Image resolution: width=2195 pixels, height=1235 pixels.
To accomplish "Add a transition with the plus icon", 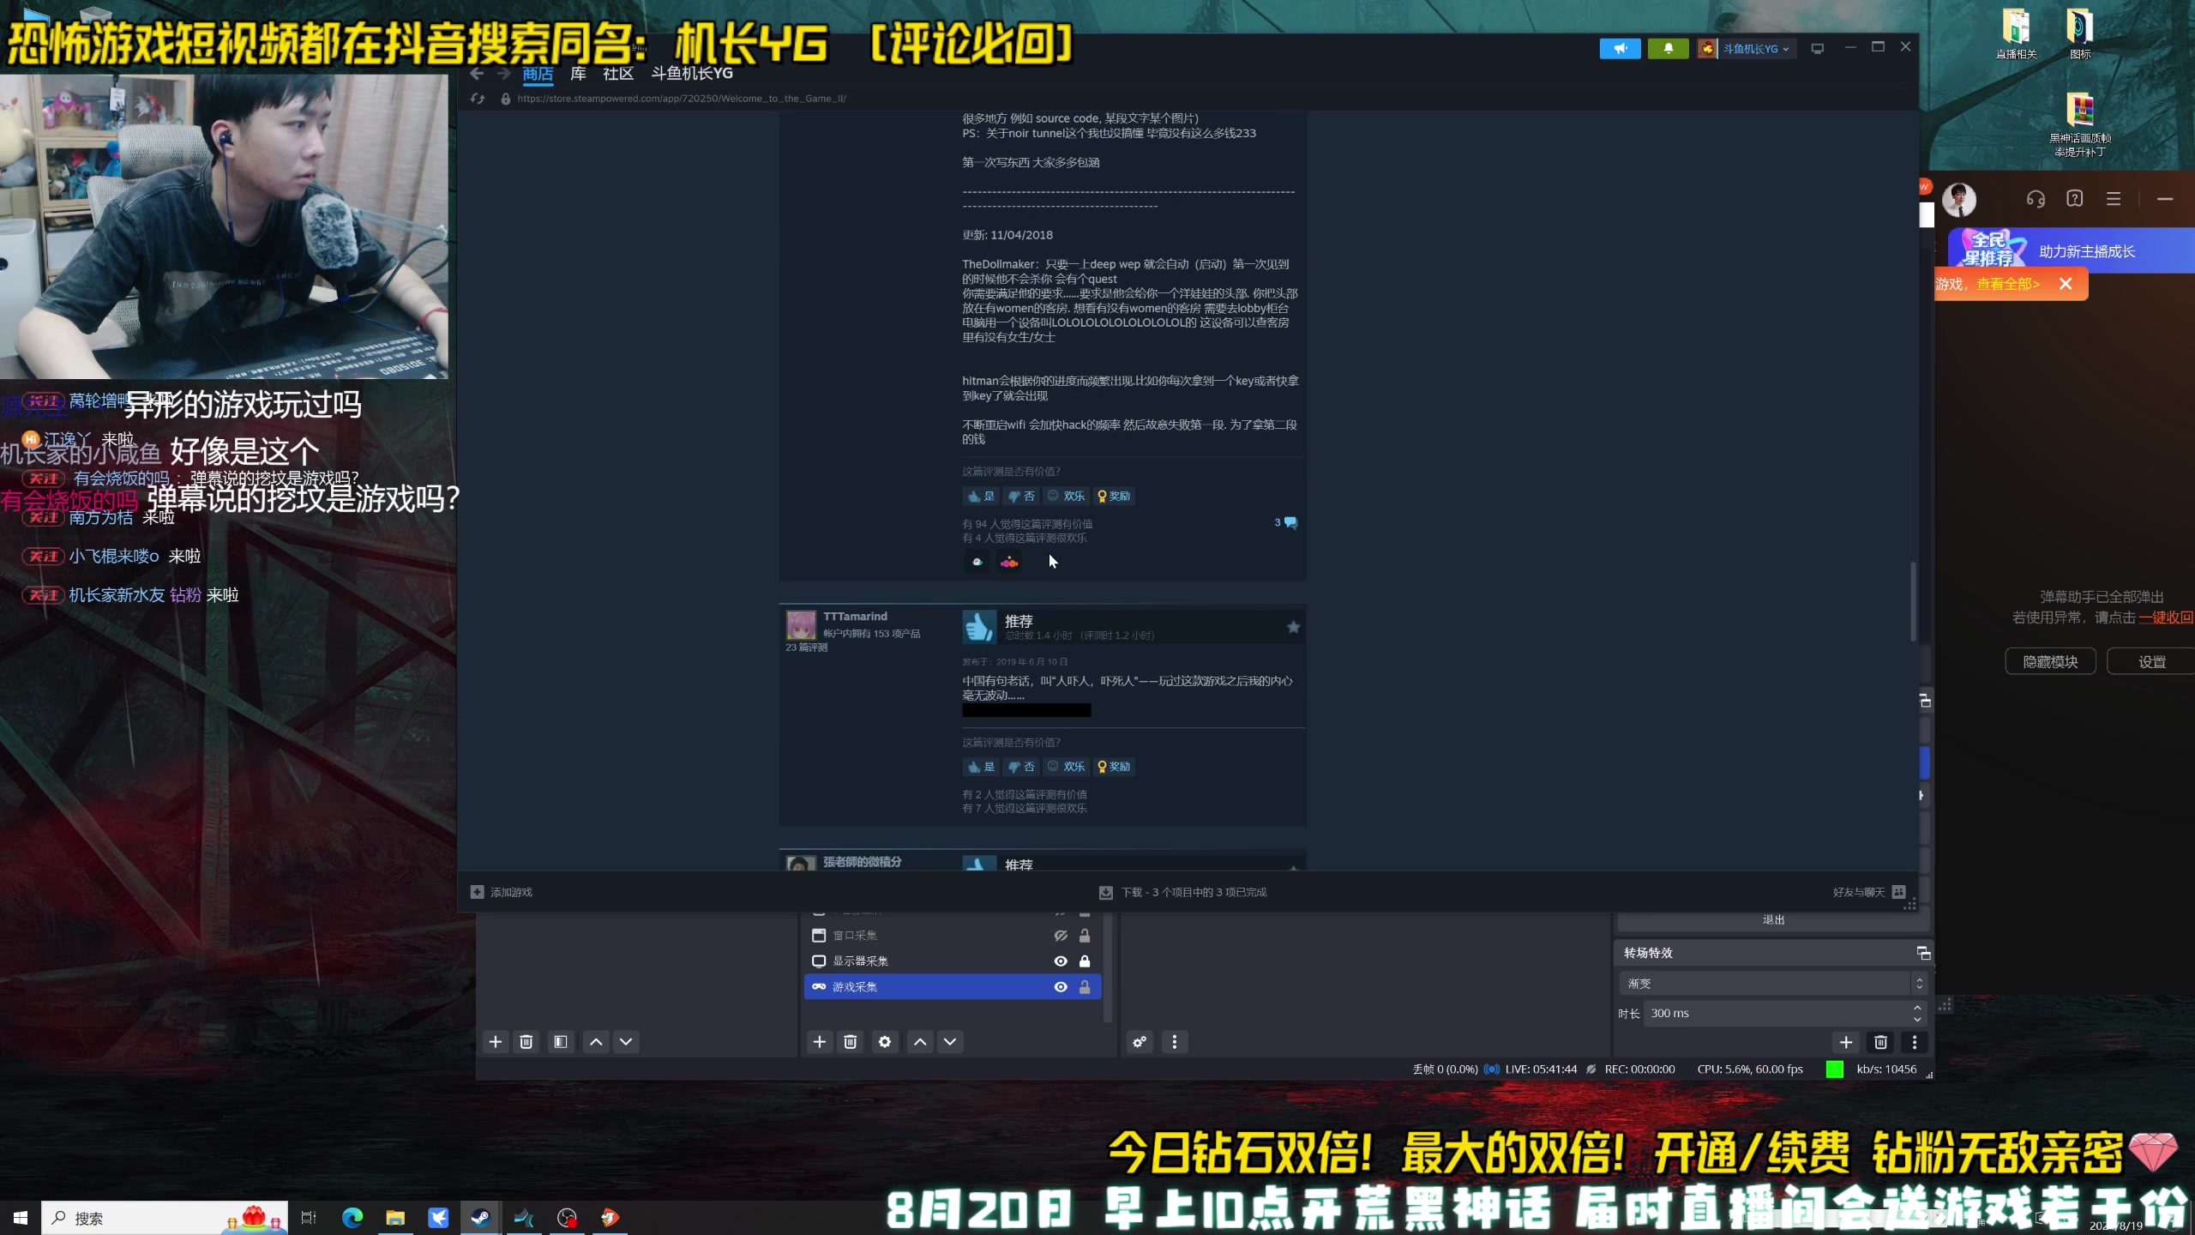I will tap(1846, 1041).
